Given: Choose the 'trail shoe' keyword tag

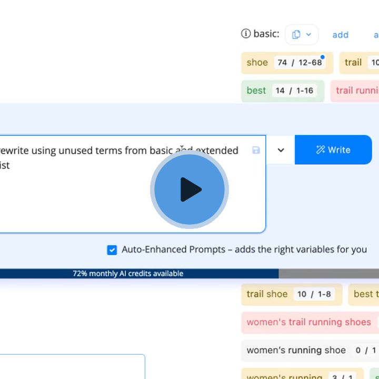Looking at the screenshot, I should 267,294.
